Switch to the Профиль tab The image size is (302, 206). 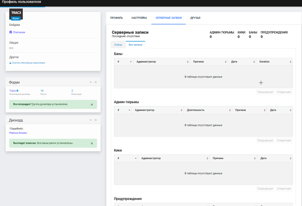117,18
